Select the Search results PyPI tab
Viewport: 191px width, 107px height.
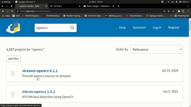(32, 6)
